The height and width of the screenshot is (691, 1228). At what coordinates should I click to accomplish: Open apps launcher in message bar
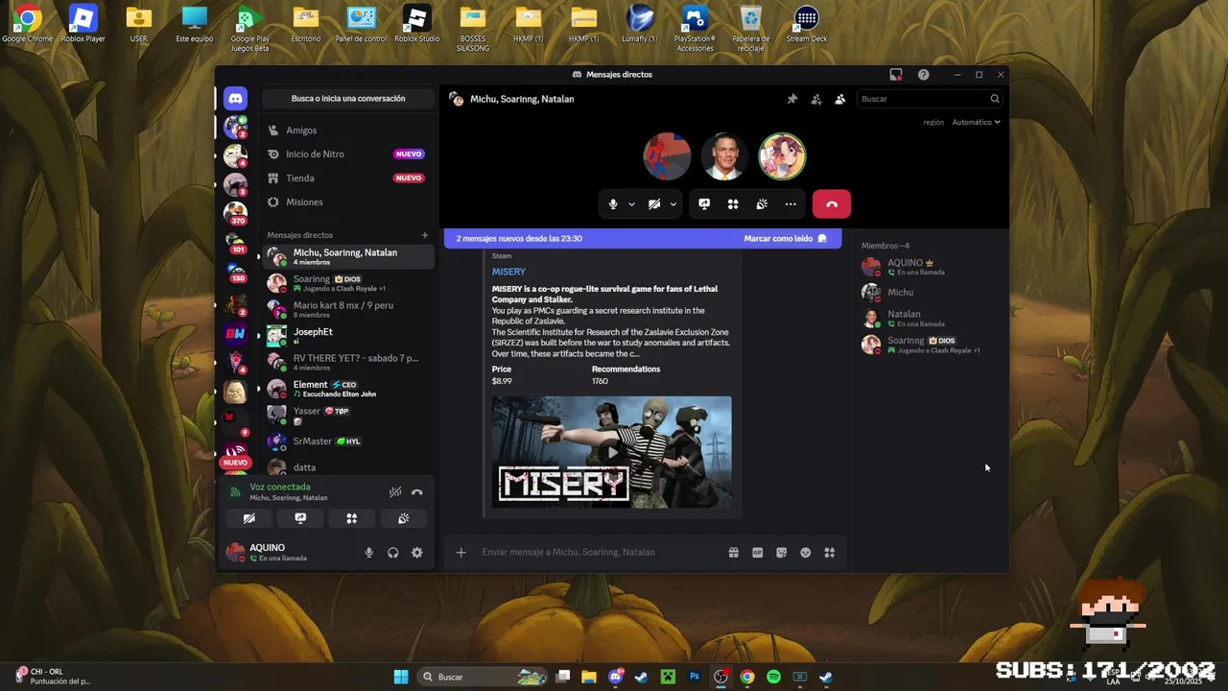pyautogui.click(x=830, y=553)
